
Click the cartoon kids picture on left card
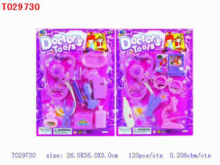click(x=97, y=42)
